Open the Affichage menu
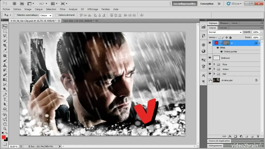Viewport: 265px width, 149px height. pos(93,9)
